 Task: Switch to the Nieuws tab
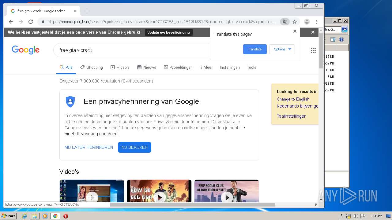point(147,67)
